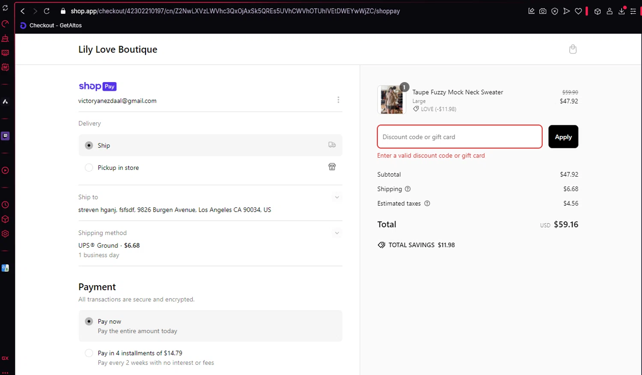Open the My Flow send icon
642x375 pixels.
pyautogui.click(x=566, y=11)
